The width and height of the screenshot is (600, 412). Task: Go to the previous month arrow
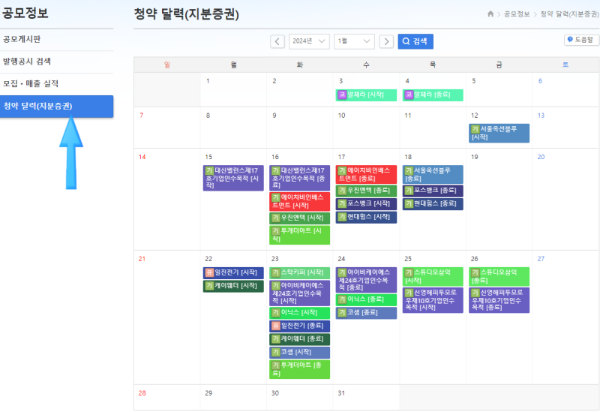[277, 41]
